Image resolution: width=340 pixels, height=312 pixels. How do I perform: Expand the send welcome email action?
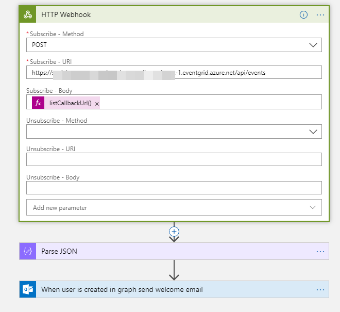tap(122, 289)
